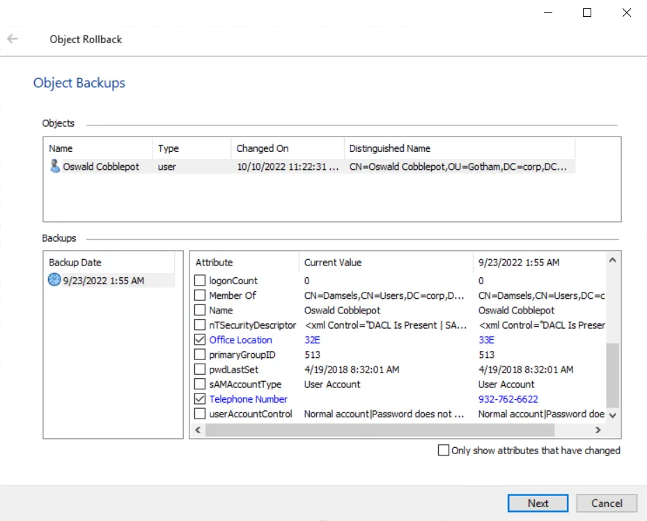Click the Telephone Number attribute label
The height and width of the screenshot is (521, 647).
tap(248, 399)
